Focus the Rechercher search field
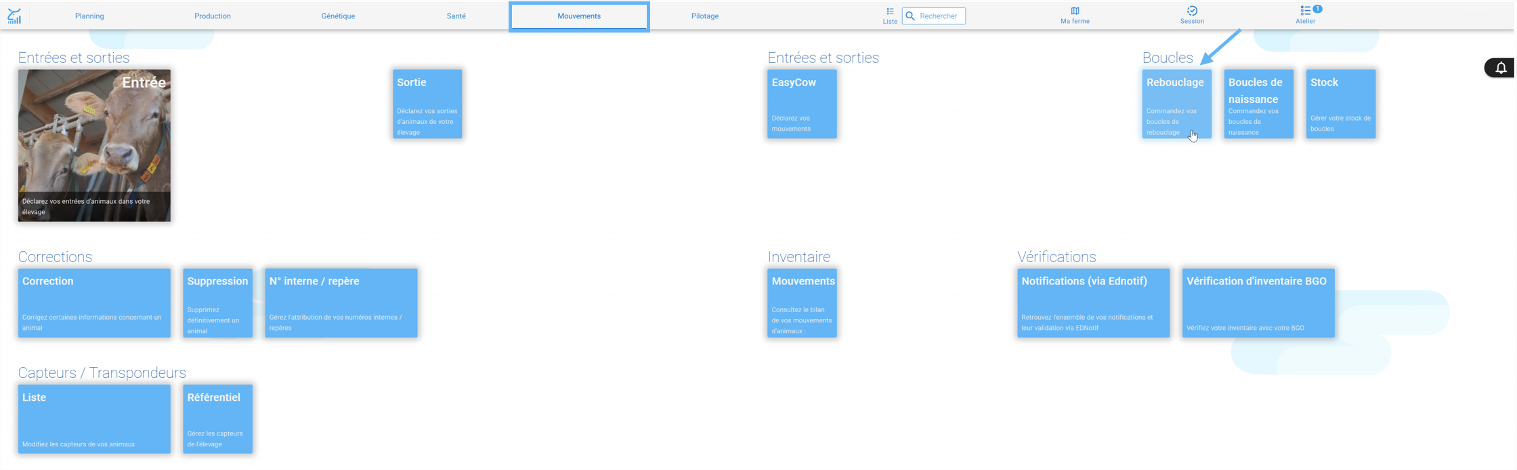Viewport: 1517px width, 470px height. click(x=934, y=16)
